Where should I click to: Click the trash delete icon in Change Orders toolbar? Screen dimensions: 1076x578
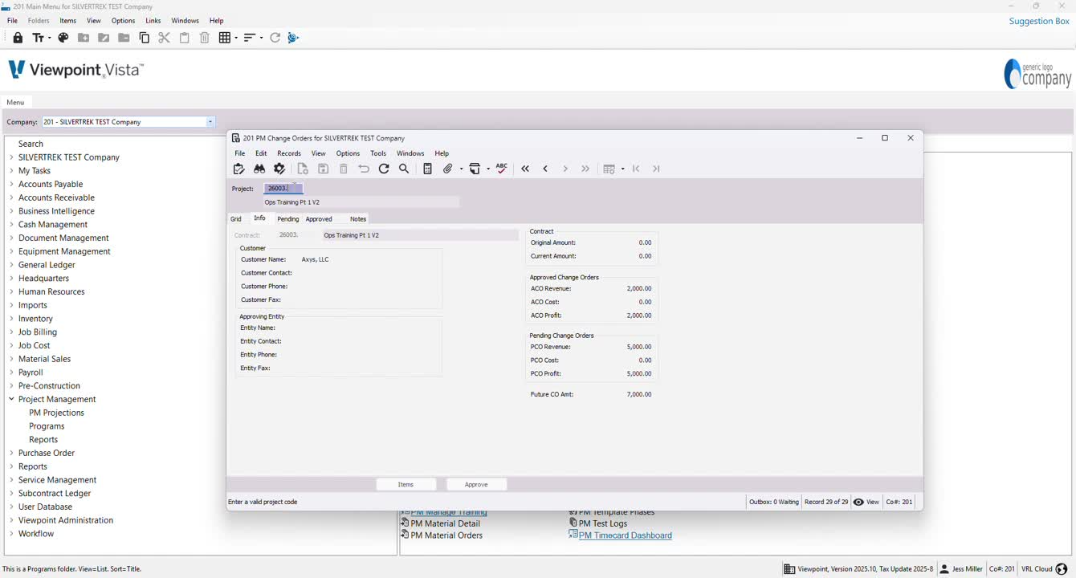click(x=344, y=169)
